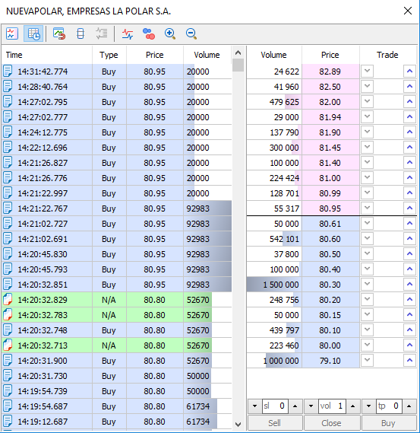Click the up arrow in 81.45 row
420x433 pixels.
(409, 147)
